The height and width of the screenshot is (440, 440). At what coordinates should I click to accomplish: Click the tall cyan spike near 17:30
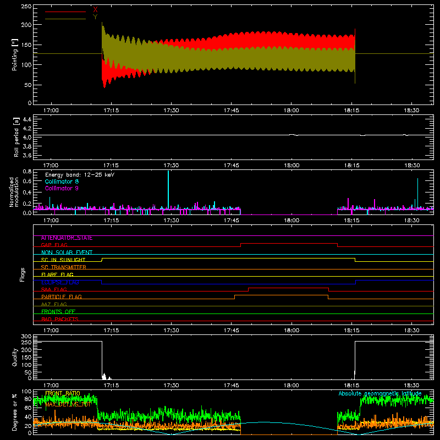click(x=168, y=189)
